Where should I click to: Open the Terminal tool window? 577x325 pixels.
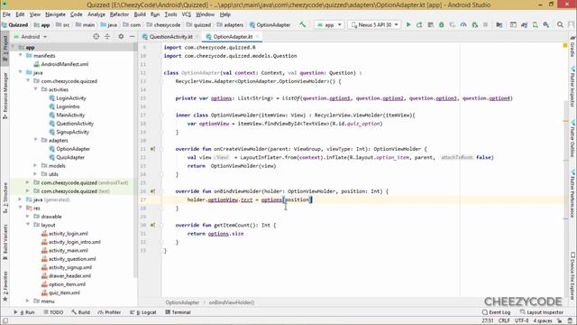[178, 312]
